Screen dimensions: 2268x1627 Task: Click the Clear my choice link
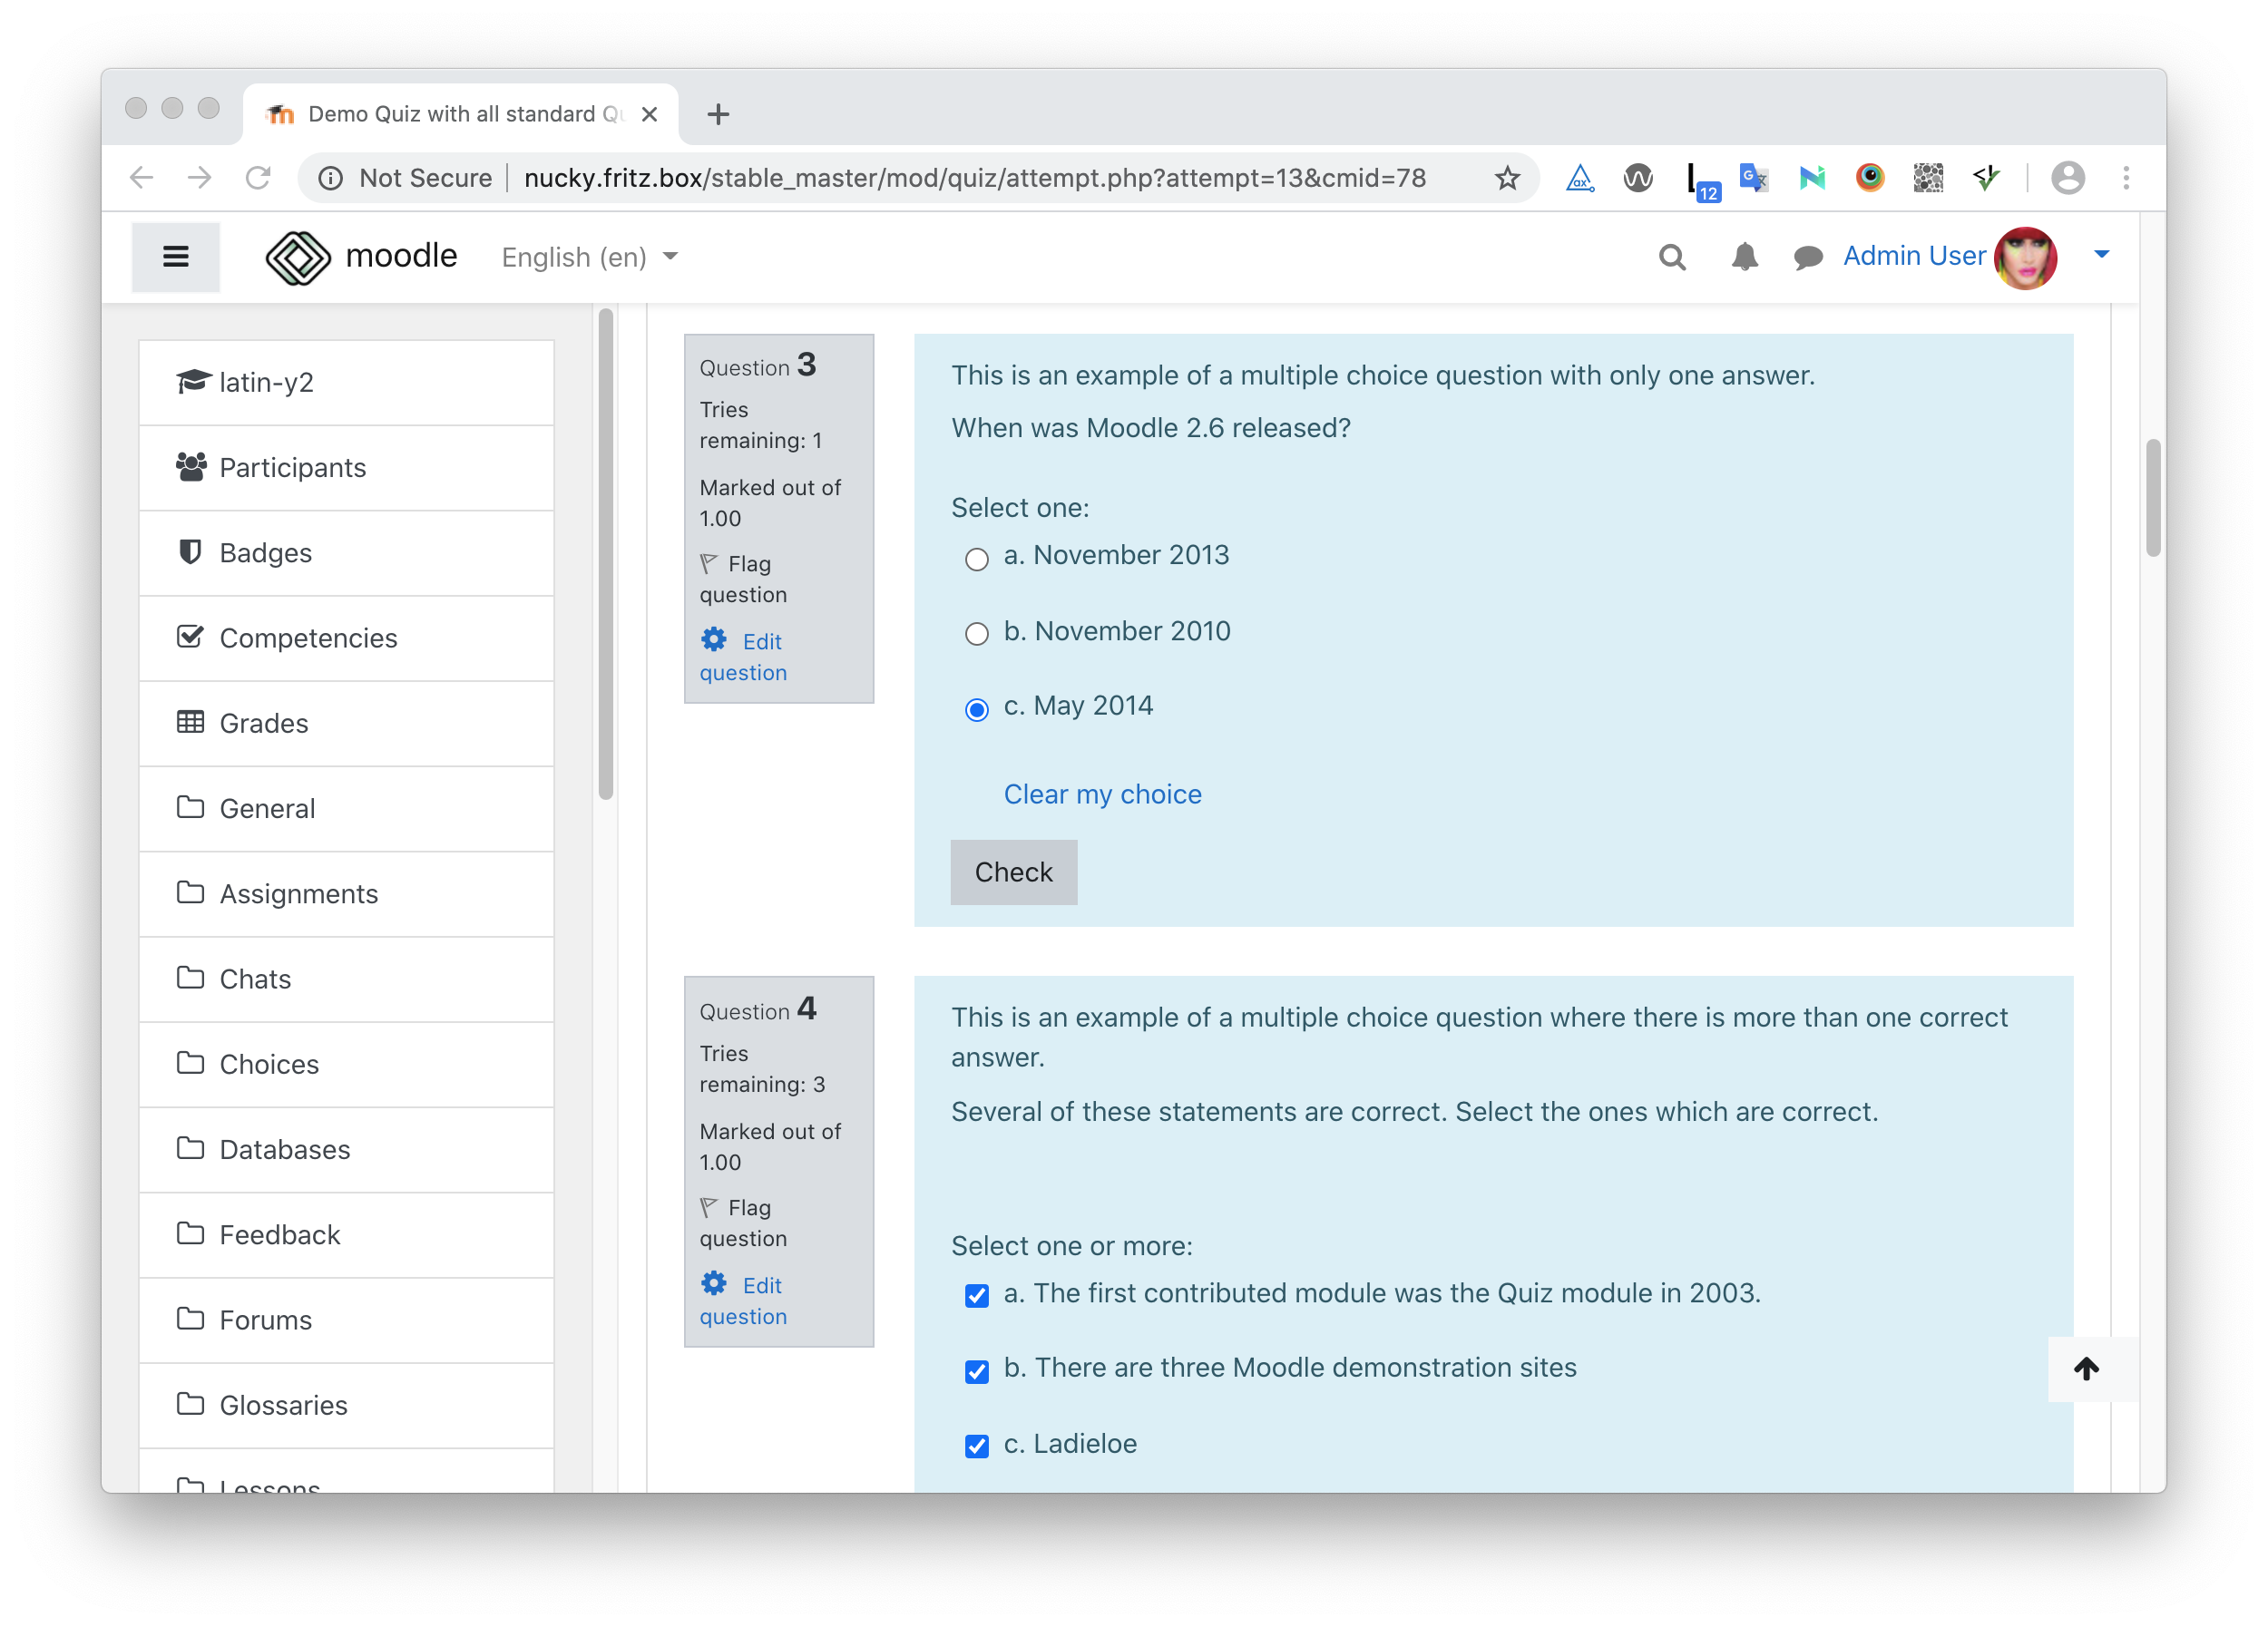point(1102,794)
